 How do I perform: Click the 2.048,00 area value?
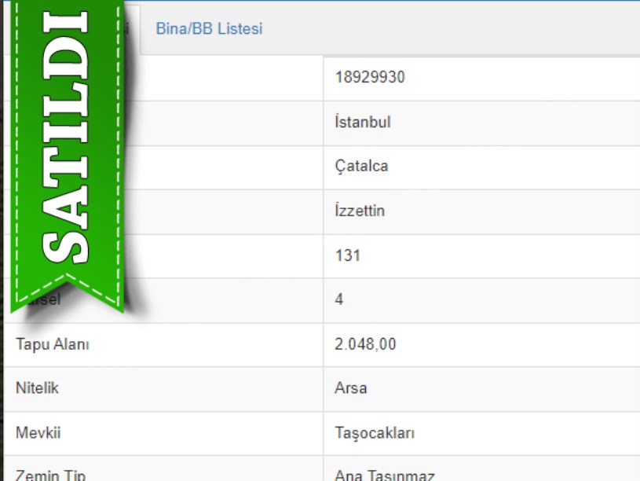(x=365, y=344)
